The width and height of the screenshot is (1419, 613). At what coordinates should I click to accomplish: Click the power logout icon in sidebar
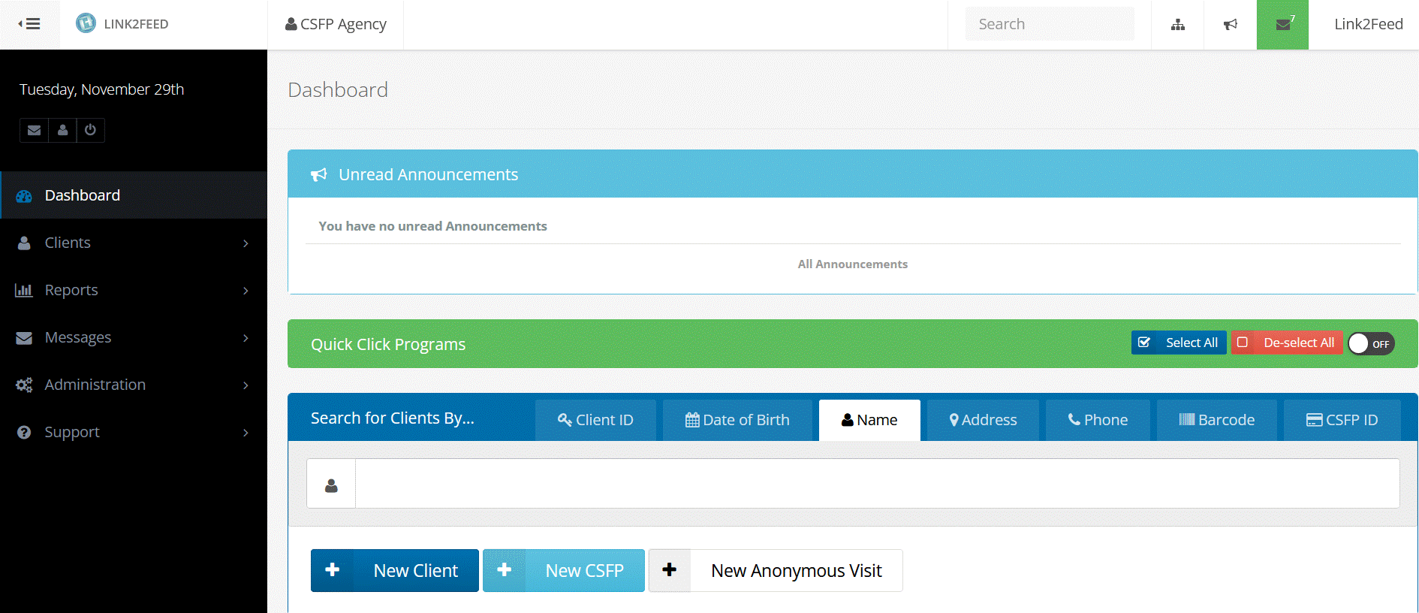point(90,130)
